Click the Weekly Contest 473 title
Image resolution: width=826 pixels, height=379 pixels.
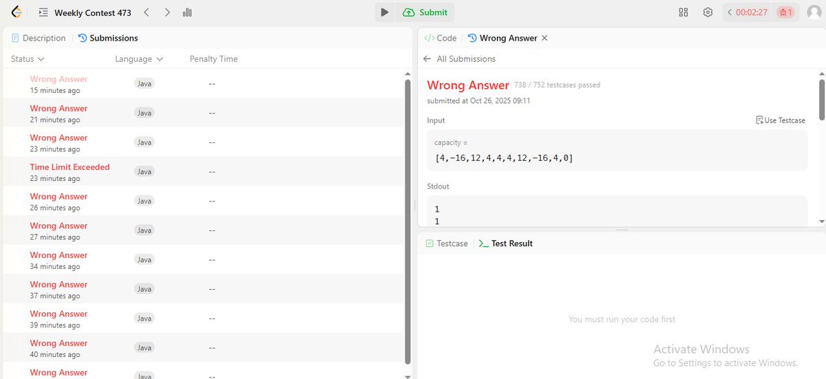[x=92, y=12]
